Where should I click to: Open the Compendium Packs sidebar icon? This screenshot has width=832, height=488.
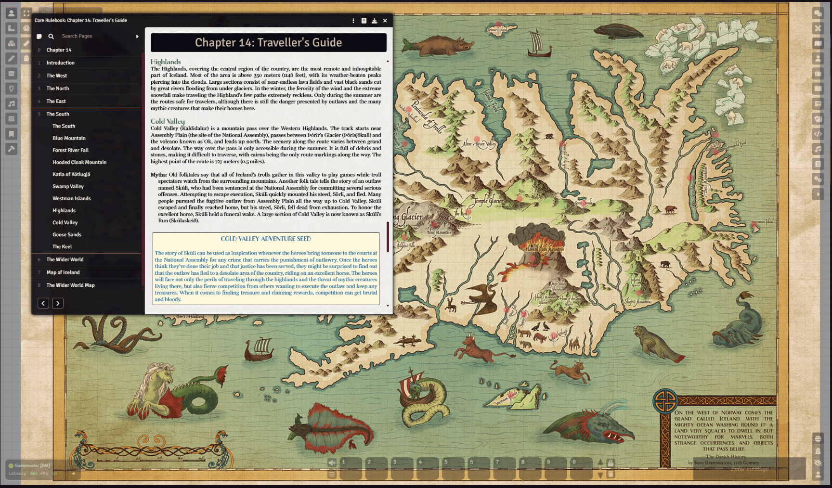[x=818, y=164]
